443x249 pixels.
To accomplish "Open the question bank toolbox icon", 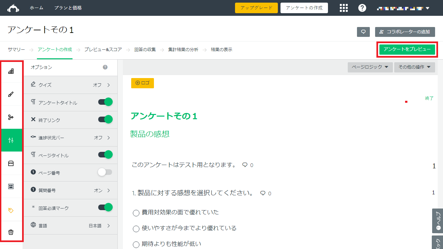I will (x=12, y=163).
